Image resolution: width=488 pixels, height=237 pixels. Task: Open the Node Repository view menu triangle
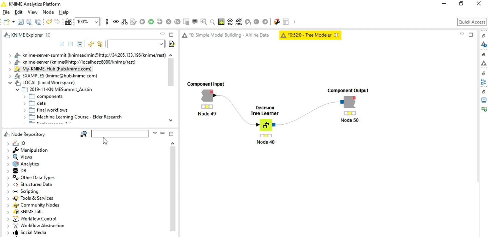pyautogui.click(x=155, y=133)
